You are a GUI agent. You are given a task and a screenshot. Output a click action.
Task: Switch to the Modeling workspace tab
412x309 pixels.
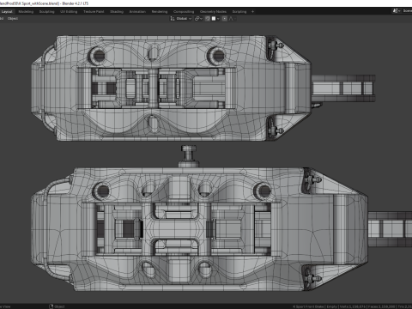[26, 12]
